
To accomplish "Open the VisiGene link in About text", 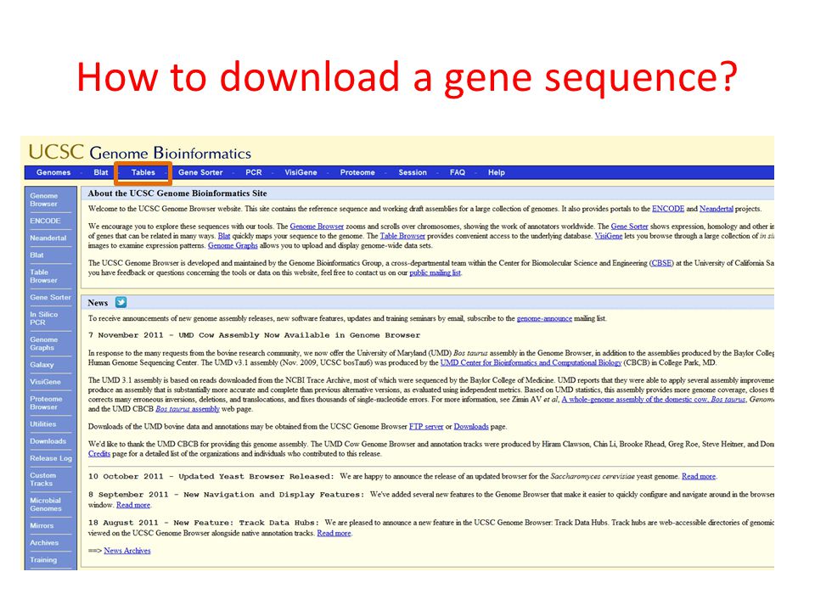I will click(609, 236).
